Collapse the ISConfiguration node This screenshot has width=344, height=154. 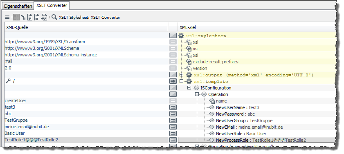(189, 88)
